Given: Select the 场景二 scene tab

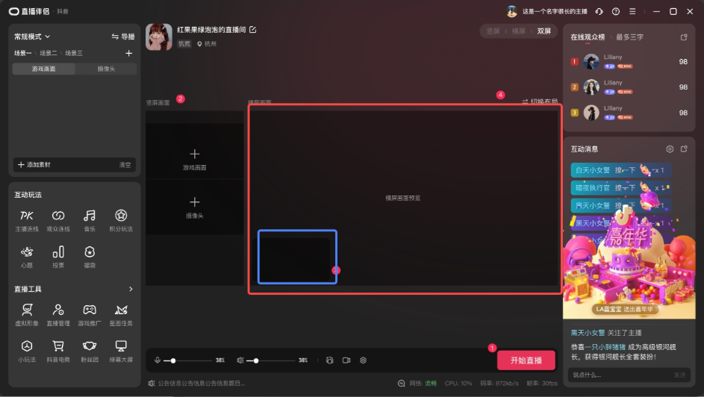Looking at the screenshot, I should [x=48, y=53].
